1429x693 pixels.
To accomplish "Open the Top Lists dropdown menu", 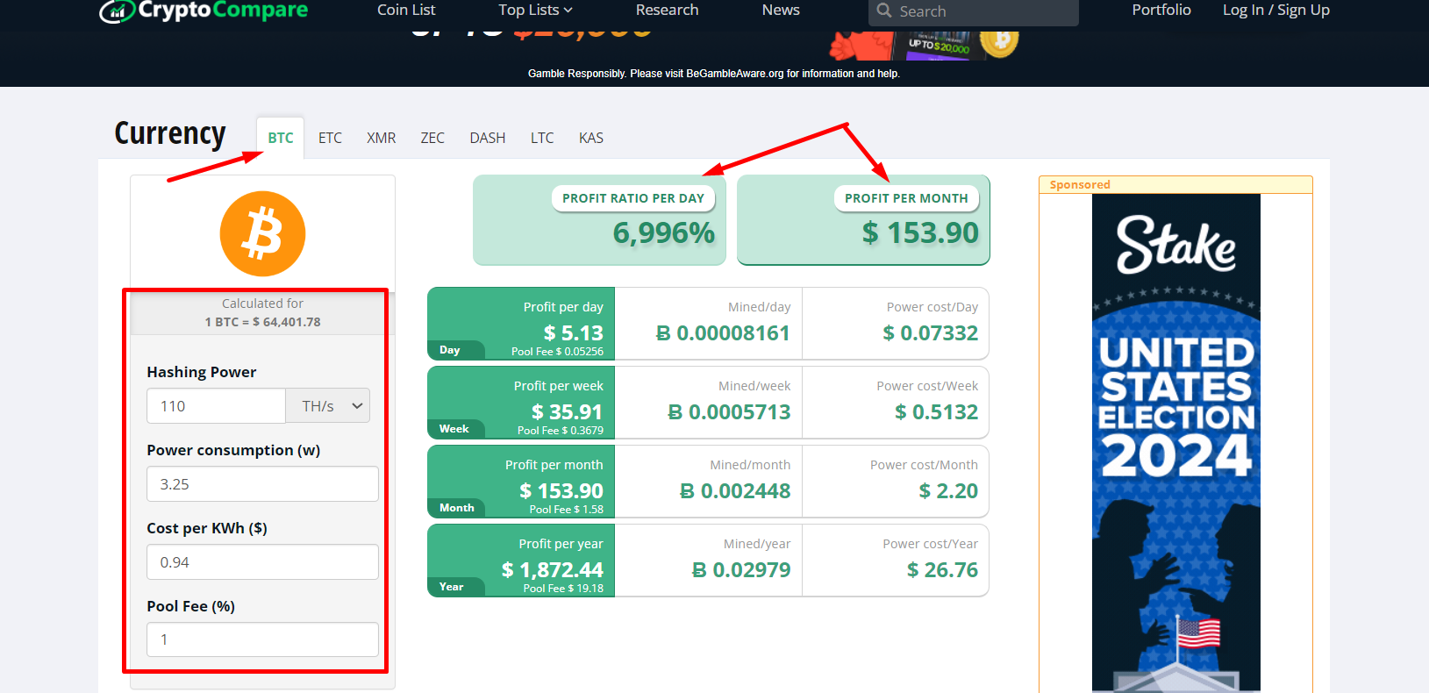I will pos(535,11).
